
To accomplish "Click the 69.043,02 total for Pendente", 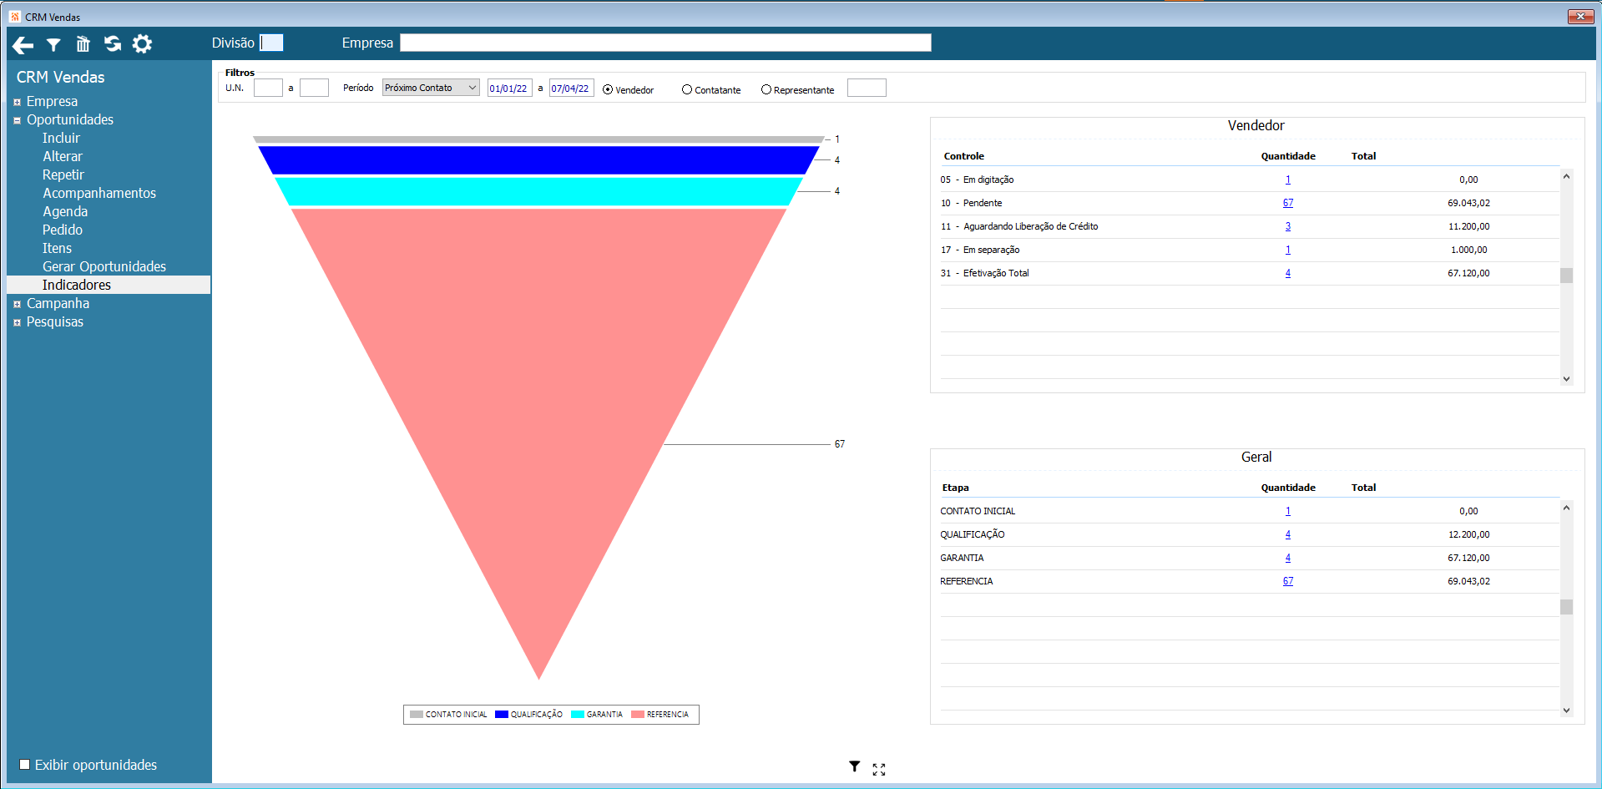I will pyautogui.click(x=1468, y=203).
